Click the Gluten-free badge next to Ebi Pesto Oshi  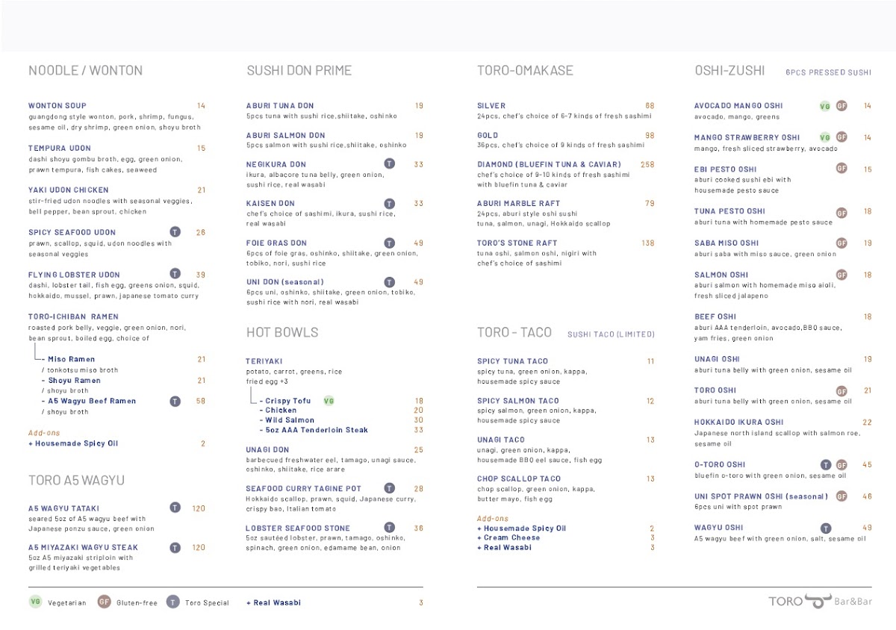point(841,169)
